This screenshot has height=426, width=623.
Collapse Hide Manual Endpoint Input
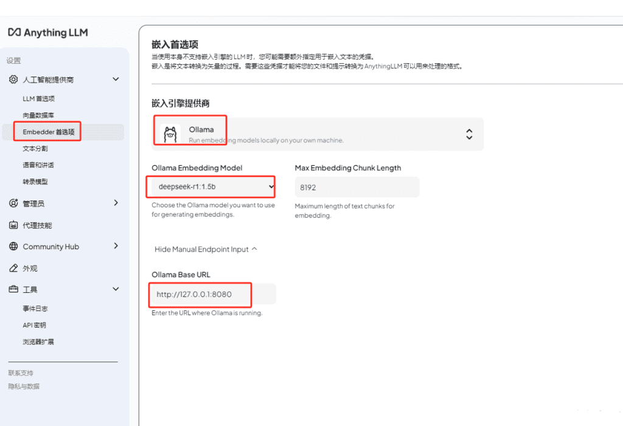click(206, 249)
